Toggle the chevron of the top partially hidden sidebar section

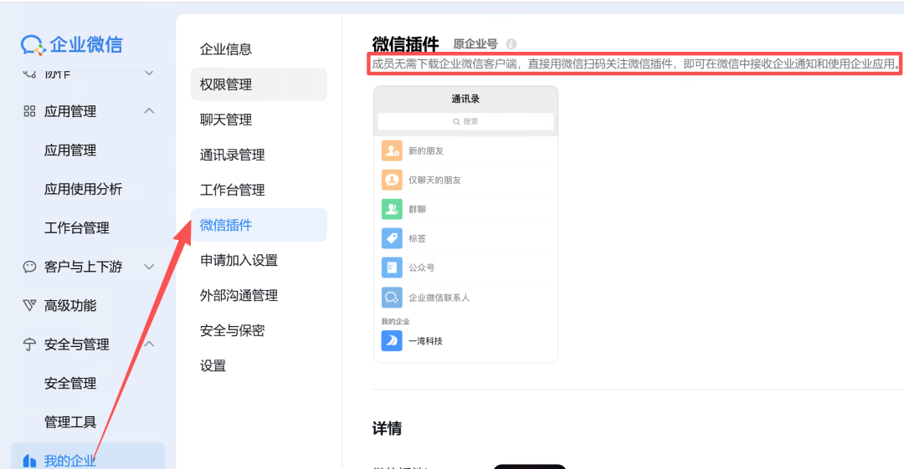[149, 74]
